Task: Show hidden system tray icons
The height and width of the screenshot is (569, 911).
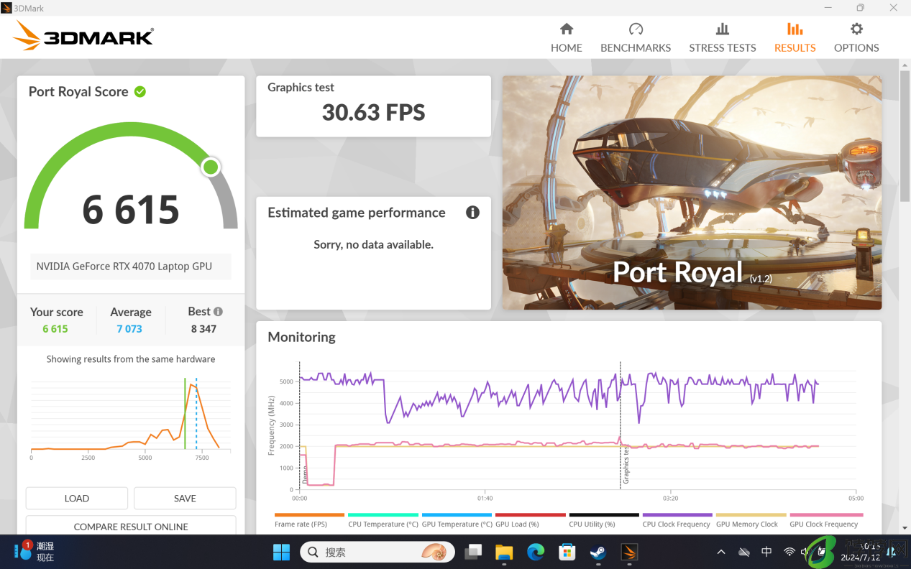Action: click(x=721, y=552)
